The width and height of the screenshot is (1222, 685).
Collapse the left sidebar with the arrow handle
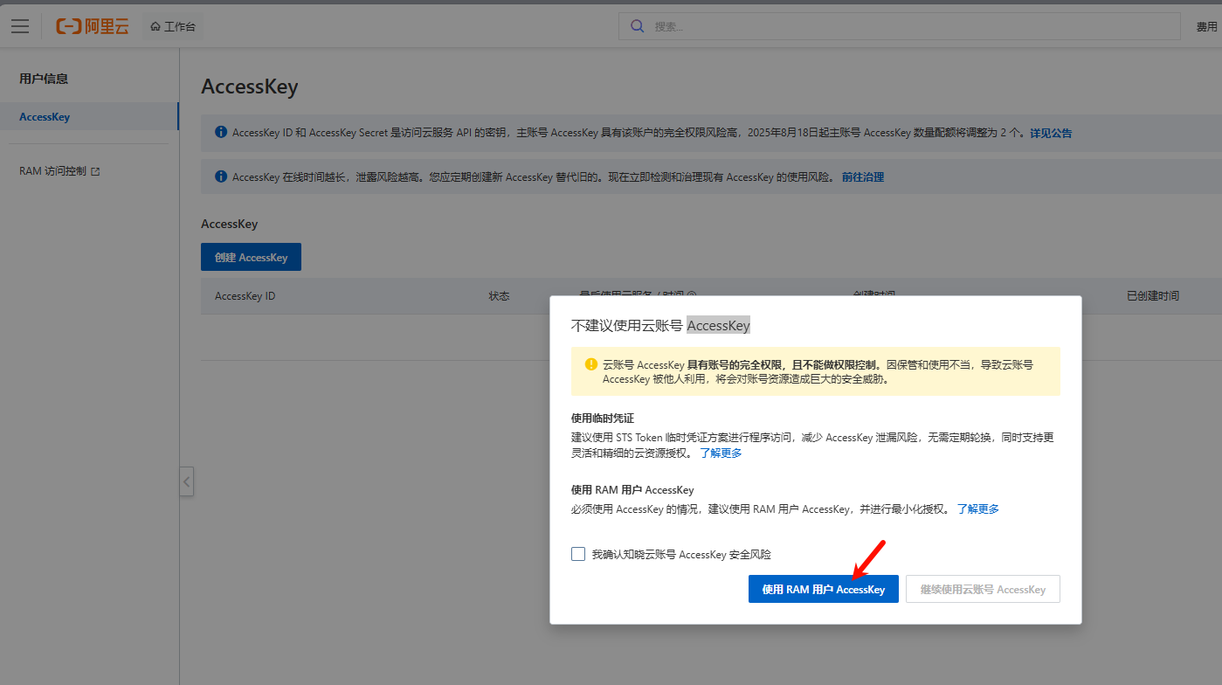point(187,481)
